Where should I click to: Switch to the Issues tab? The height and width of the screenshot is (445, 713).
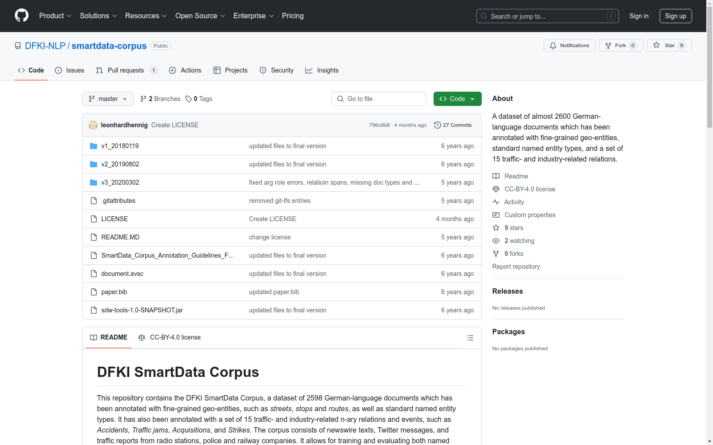click(70, 70)
